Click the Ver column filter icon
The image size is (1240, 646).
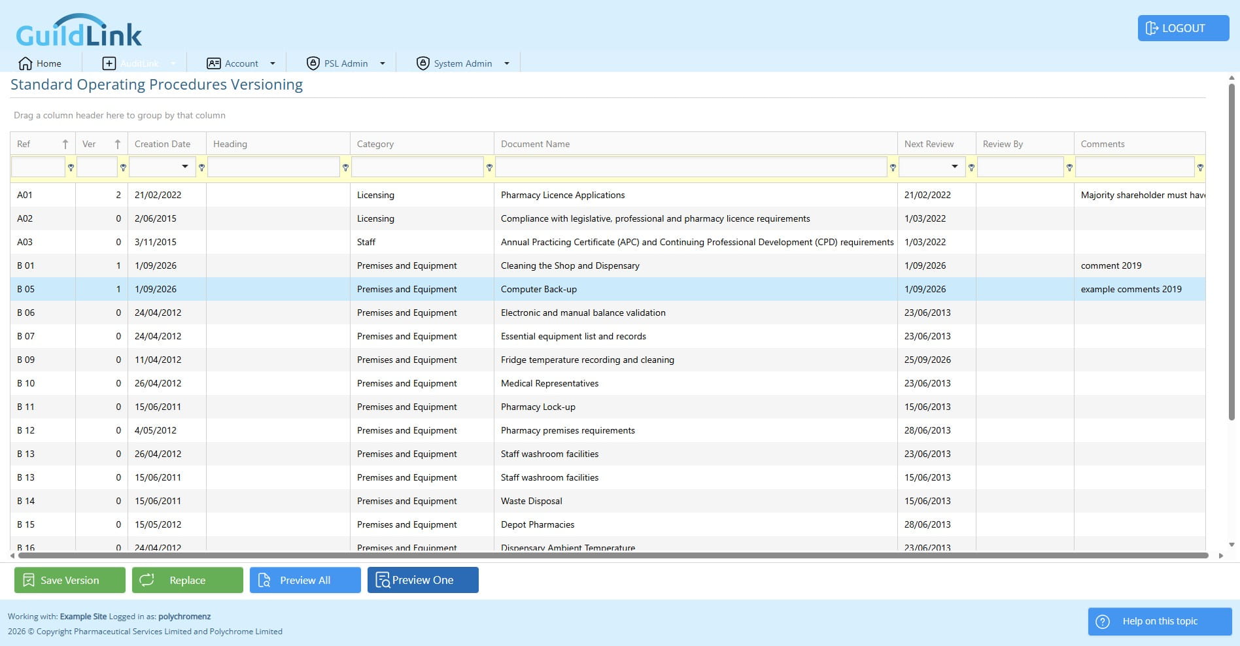[123, 167]
